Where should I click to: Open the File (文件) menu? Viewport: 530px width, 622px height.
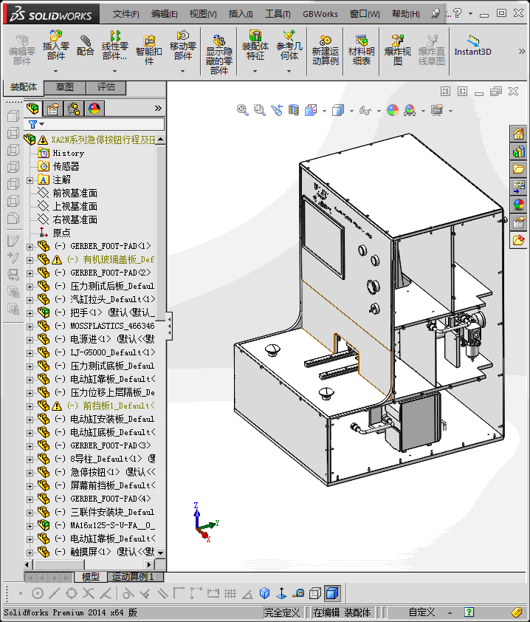coord(125,14)
